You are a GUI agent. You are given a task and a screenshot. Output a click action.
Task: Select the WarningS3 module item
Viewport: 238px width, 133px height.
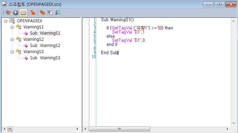point(33,52)
